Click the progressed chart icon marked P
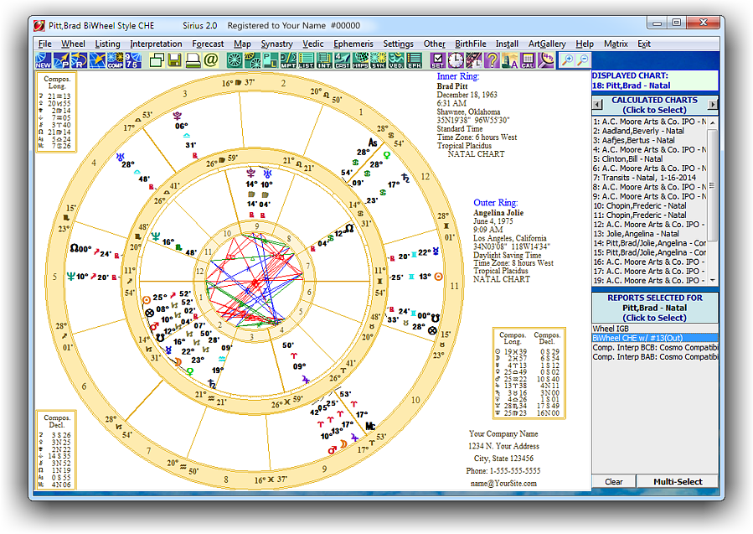The image size is (753, 534). tap(61, 60)
